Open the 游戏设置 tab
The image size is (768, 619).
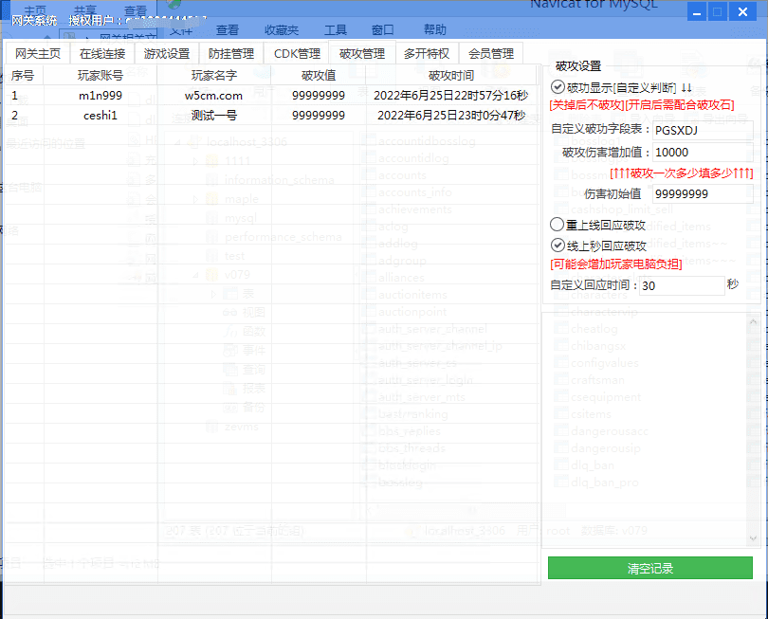[167, 53]
